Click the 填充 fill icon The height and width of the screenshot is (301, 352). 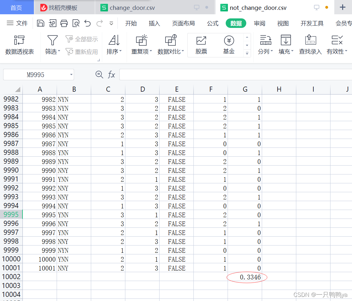pyautogui.click(x=286, y=40)
